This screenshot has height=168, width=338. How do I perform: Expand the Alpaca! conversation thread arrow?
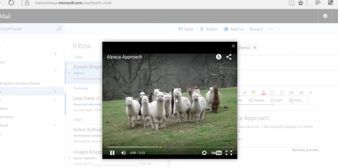[69, 73]
